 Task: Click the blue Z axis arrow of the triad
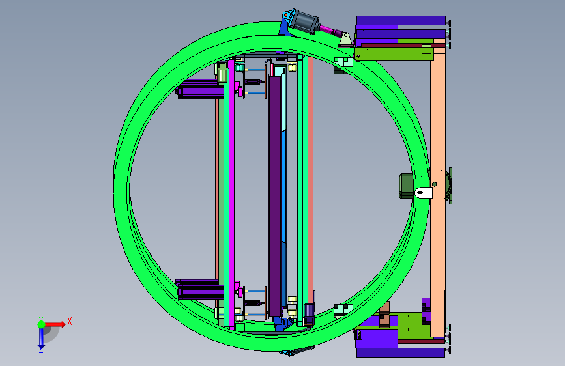click(41, 339)
